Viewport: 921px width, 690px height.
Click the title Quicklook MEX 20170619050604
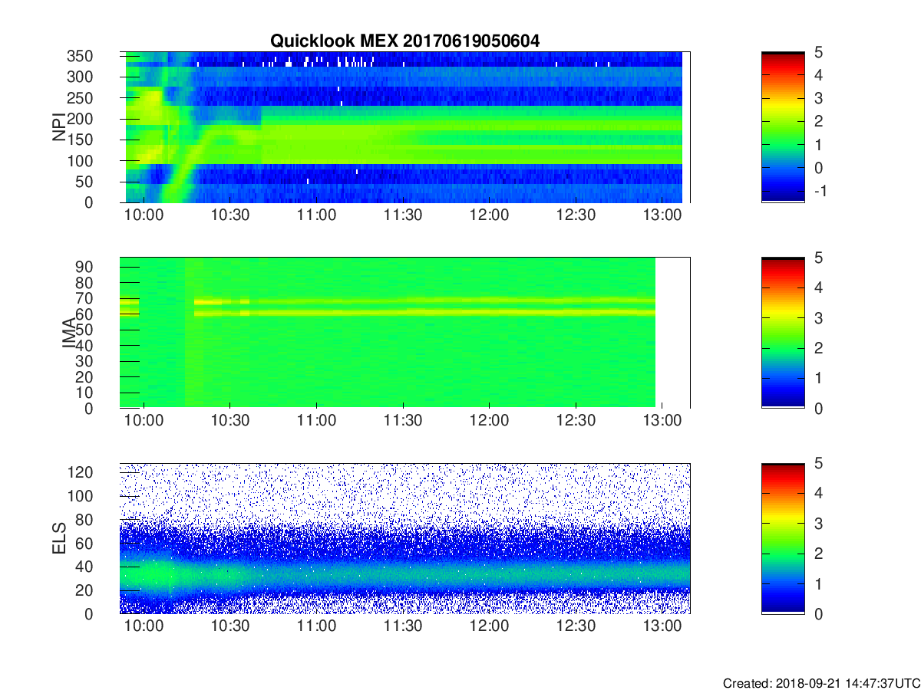(x=404, y=41)
